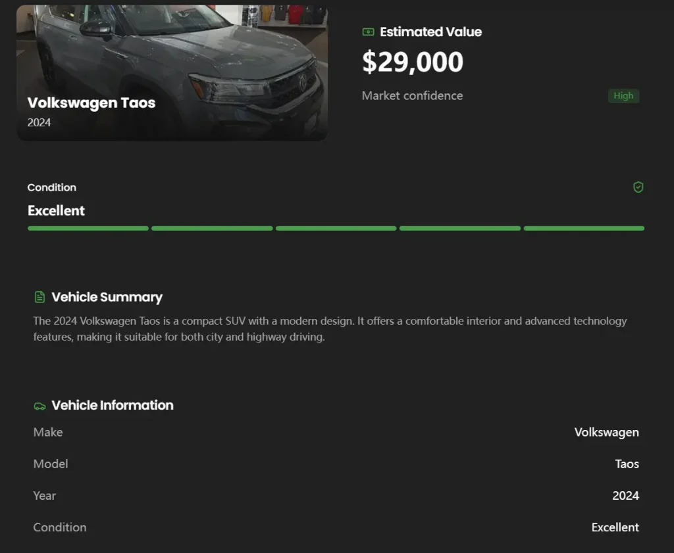
Task: Click the money icon beside Estimated Value
Action: pos(369,32)
